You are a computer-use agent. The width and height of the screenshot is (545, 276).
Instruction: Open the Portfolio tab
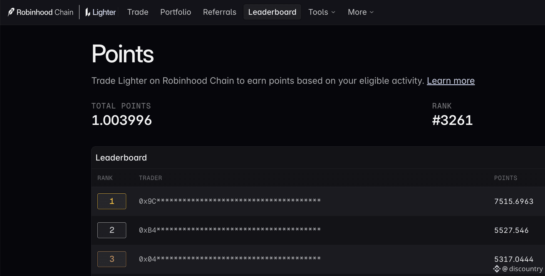point(176,12)
